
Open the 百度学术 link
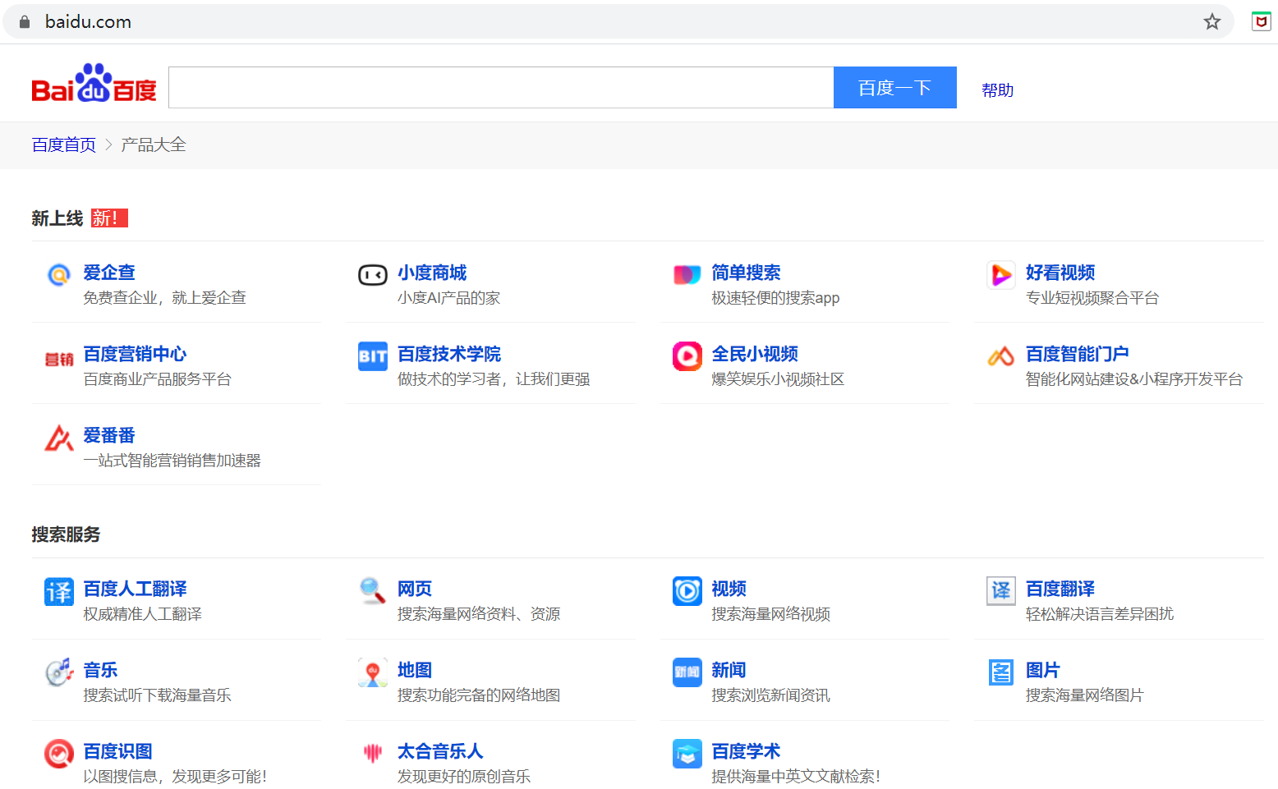coord(746,751)
